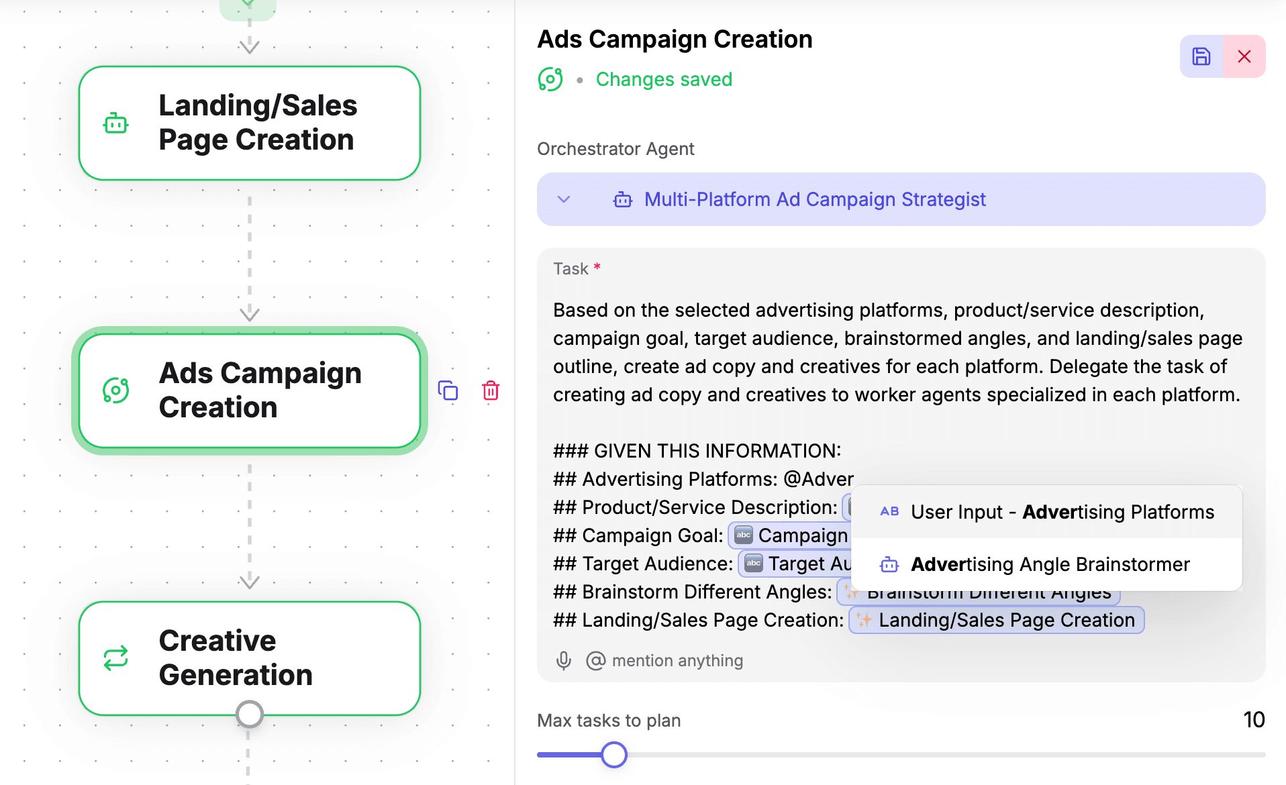The image size is (1286, 785).
Task: Expand the Orchestrator Agent chevron
Action: tap(564, 199)
